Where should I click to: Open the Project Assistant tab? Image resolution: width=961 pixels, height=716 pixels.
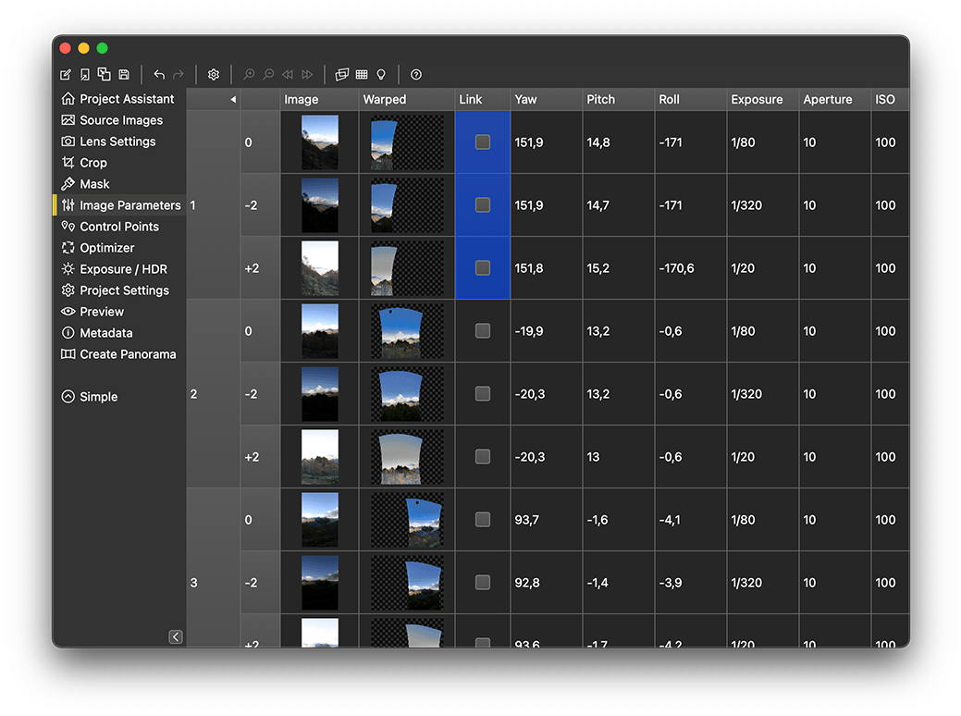[x=118, y=99]
